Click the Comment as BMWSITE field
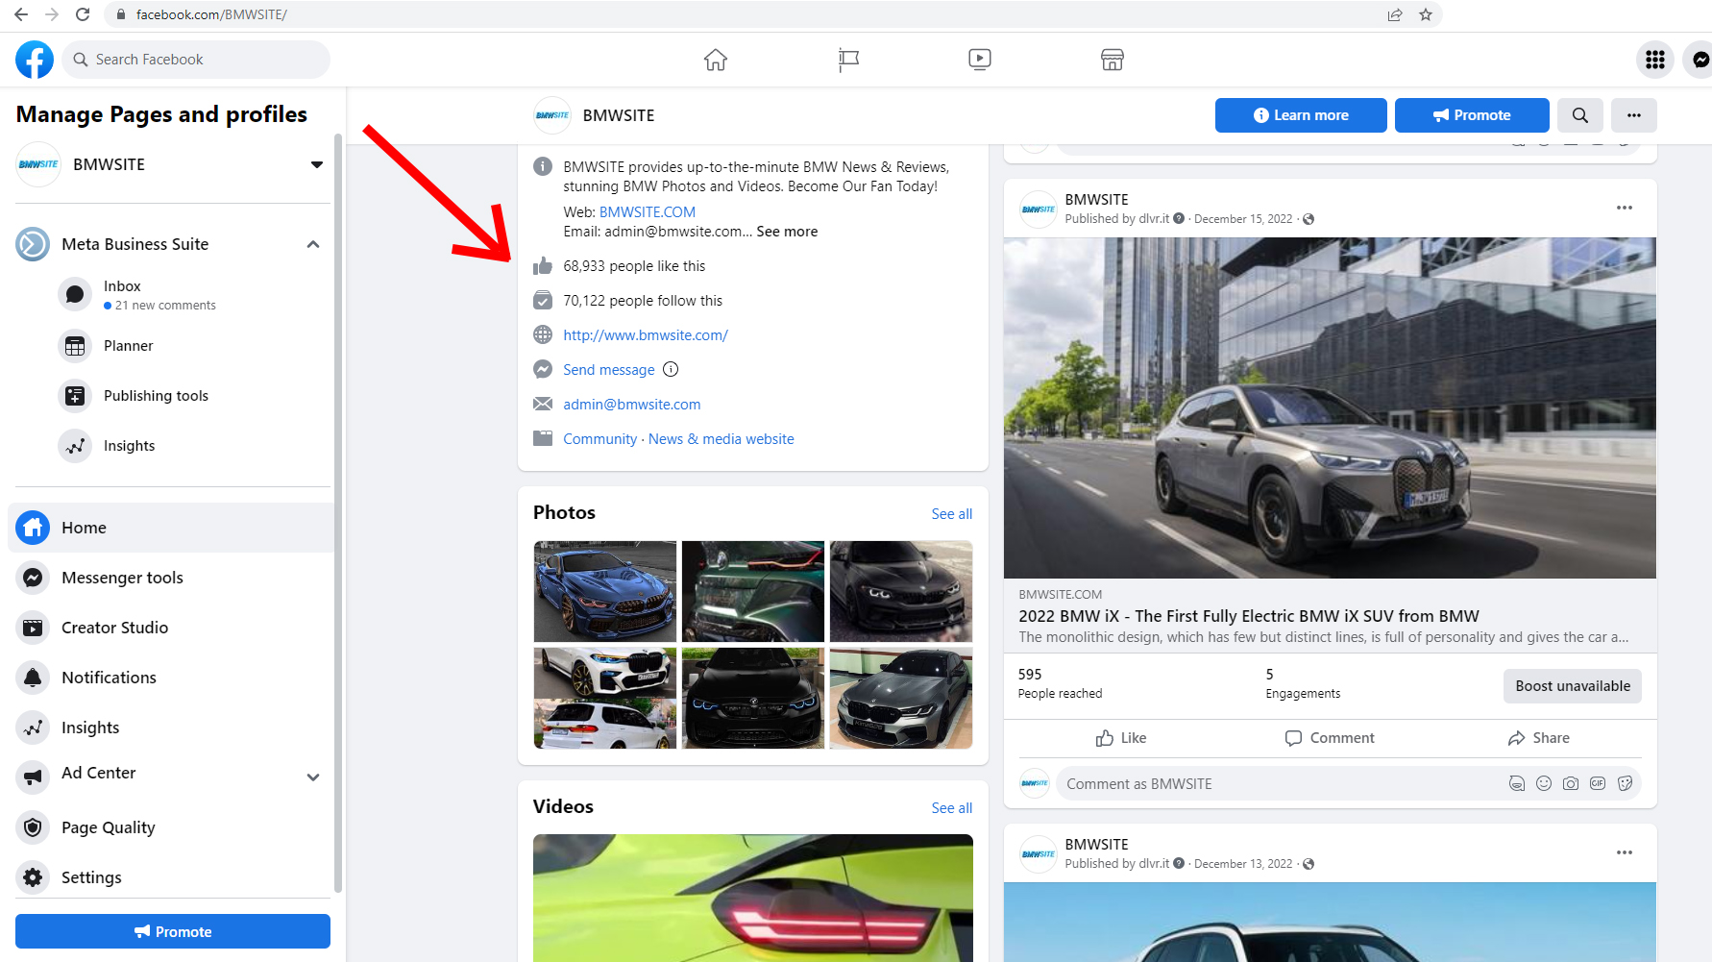This screenshot has height=962, width=1712. [x=1349, y=783]
